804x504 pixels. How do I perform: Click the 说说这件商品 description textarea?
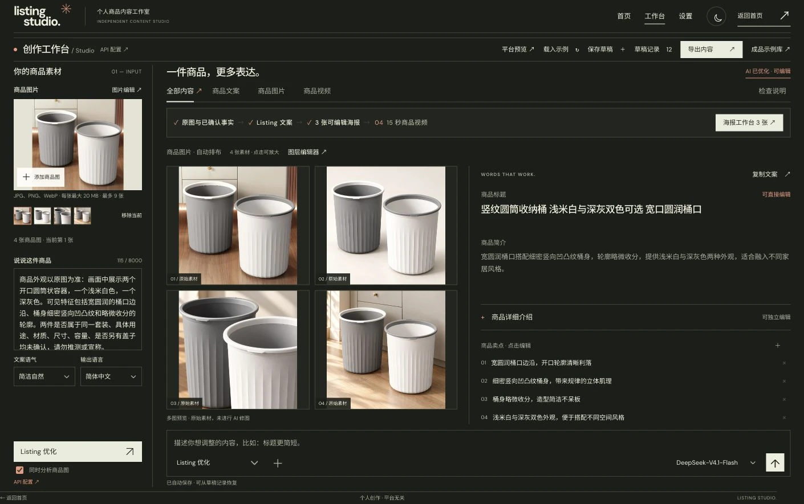(x=78, y=309)
